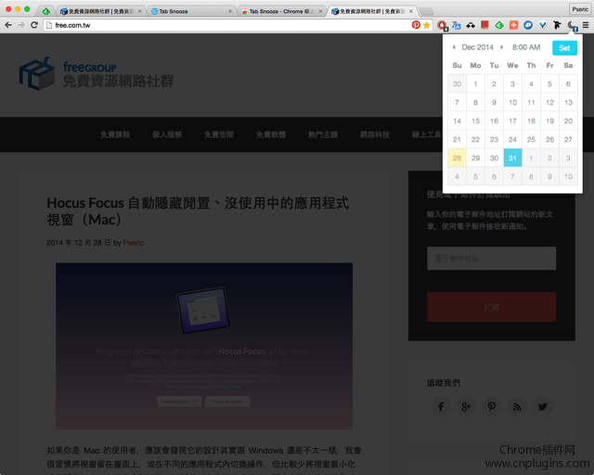Close the active 免費資源網路社群 tab
This screenshot has height=475, width=594.
[x=410, y=11]
